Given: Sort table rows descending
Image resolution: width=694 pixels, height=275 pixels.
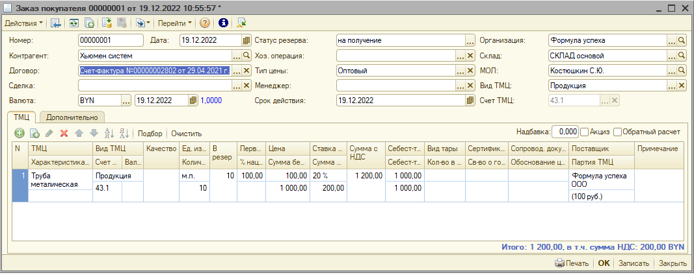Looking at the screenshot, I should coord(124,133).
